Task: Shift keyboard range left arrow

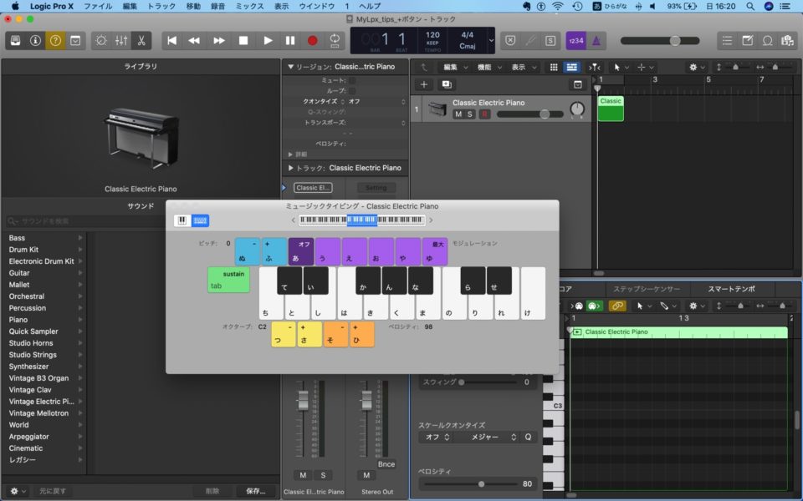Action: tap(293, 220)
